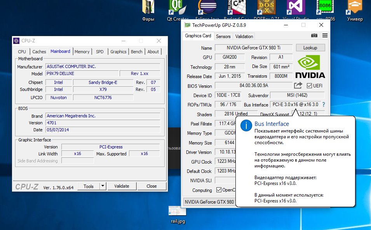Click the Bus Interface question mark icon

324,105
